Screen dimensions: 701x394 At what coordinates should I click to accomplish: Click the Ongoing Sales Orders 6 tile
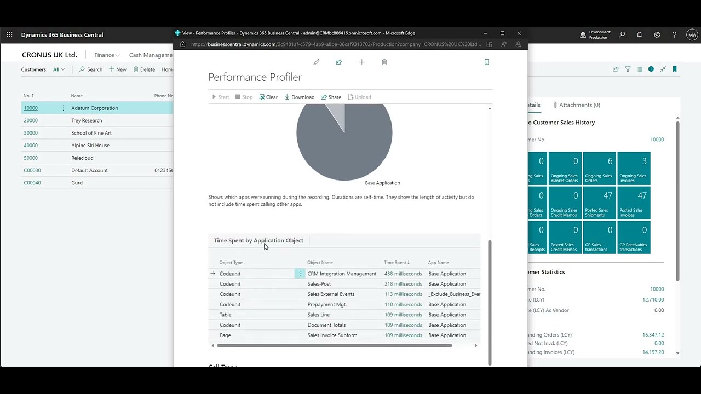(599, 168)
